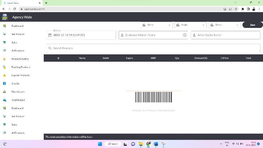The width and height of the screenshot is (263, 148).
Task: Focus the Bill Date field
Action: coord(81,35)
